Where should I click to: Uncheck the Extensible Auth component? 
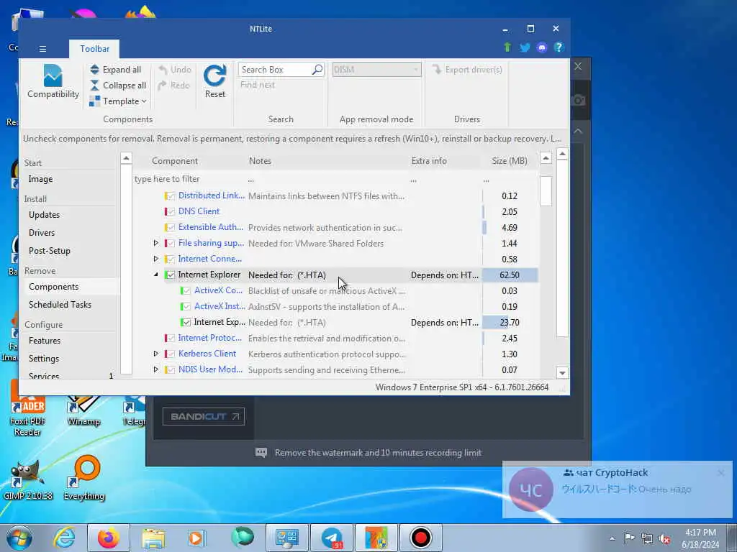coord(171,228)
